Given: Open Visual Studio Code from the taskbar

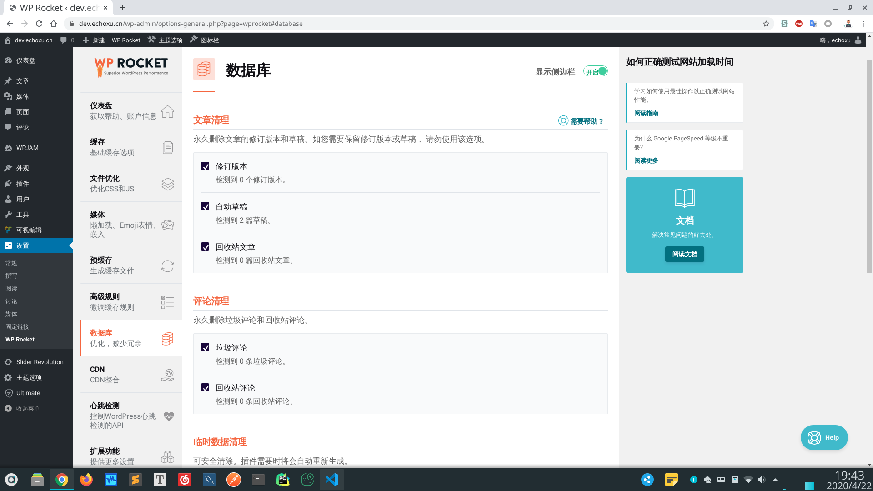Looking at the screenshot, I should tap(332, 480).
